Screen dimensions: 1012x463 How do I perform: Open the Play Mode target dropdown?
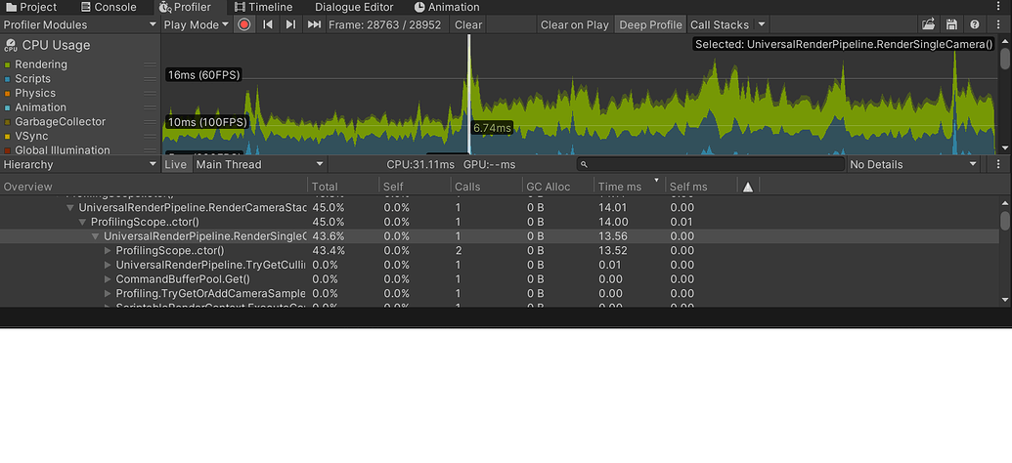coord(196,24)
